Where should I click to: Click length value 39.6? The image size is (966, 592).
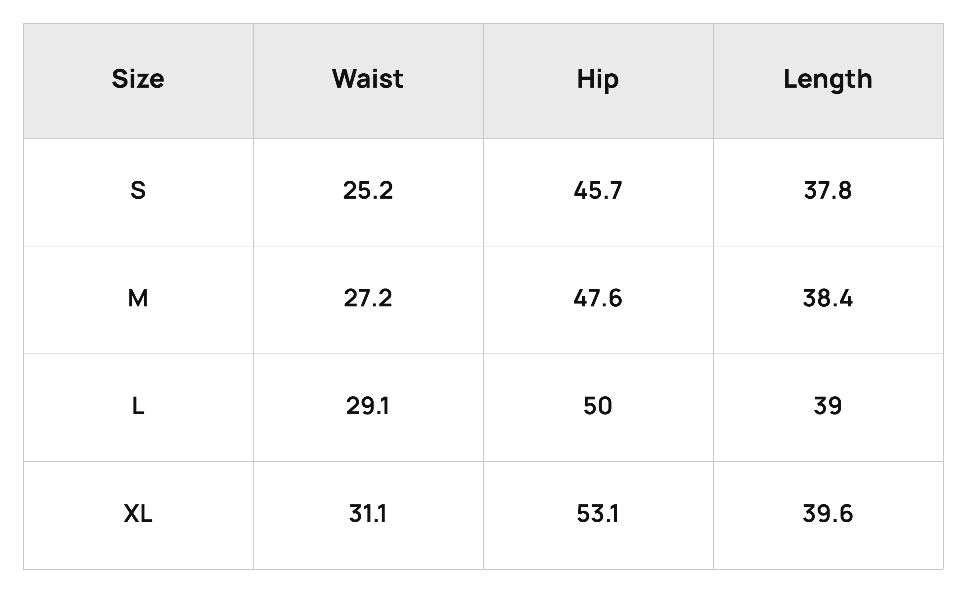[x=828, y=514]
